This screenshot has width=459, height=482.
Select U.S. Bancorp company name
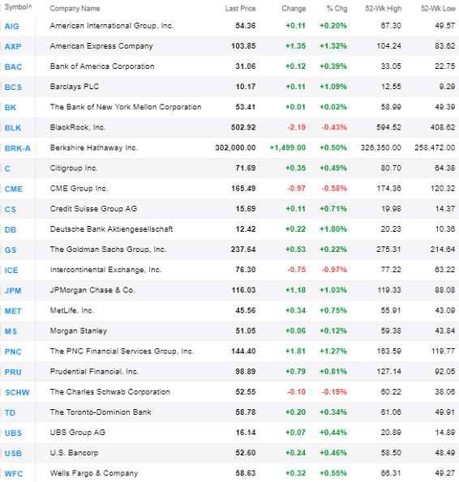coord(74,452)
